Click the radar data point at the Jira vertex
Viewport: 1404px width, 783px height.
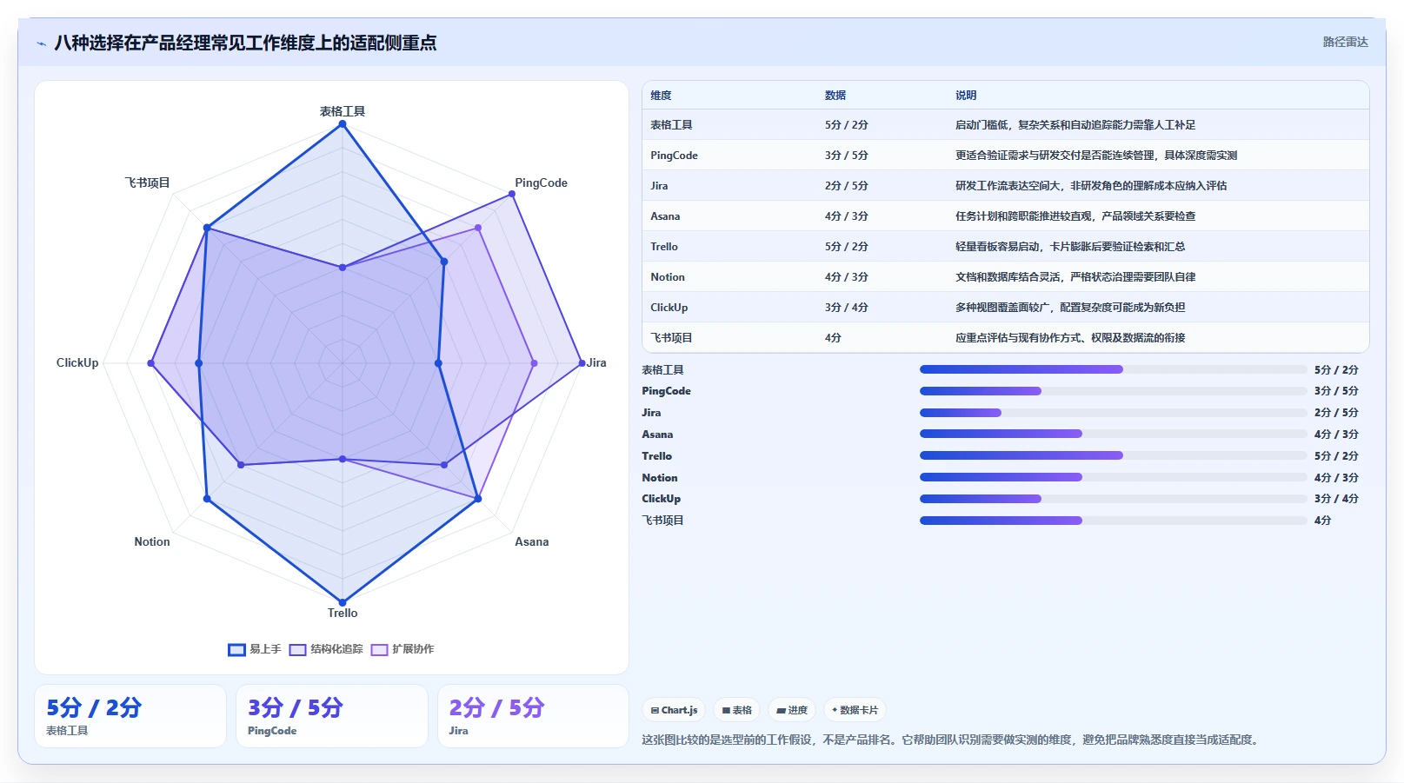[x=582, y=362]
